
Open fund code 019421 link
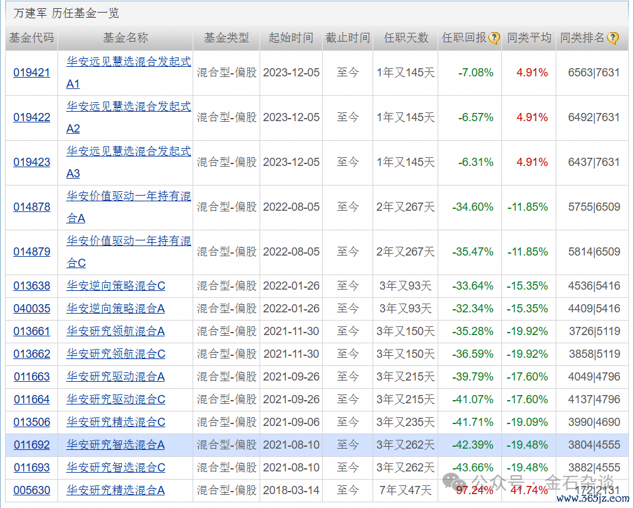[32, 73]
